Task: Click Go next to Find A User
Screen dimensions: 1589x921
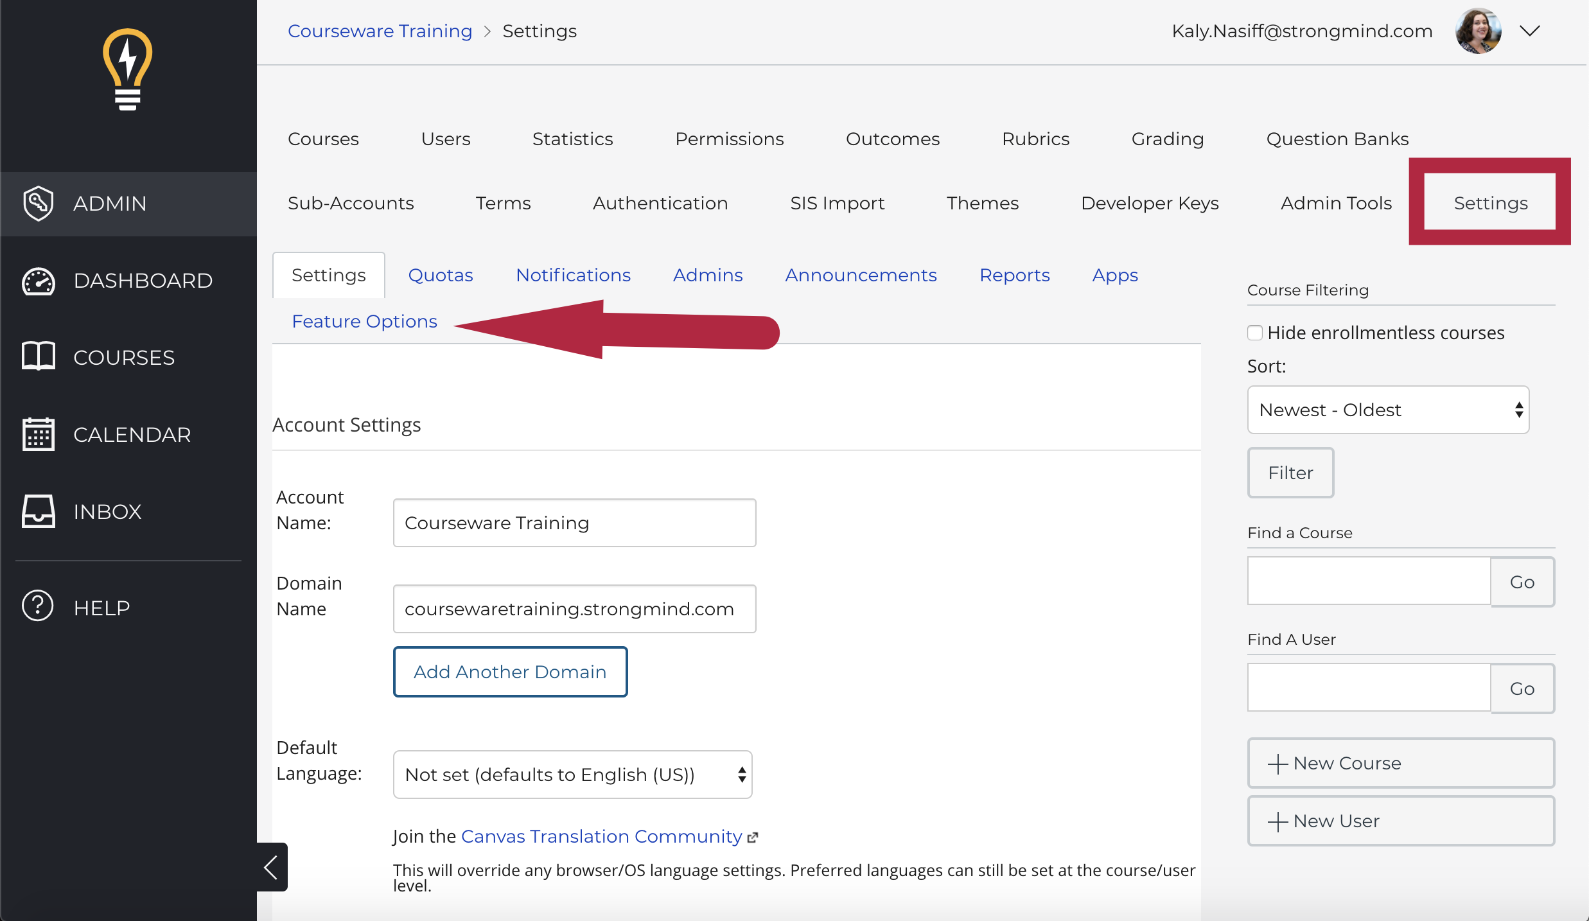Action: click(1522, 689)
